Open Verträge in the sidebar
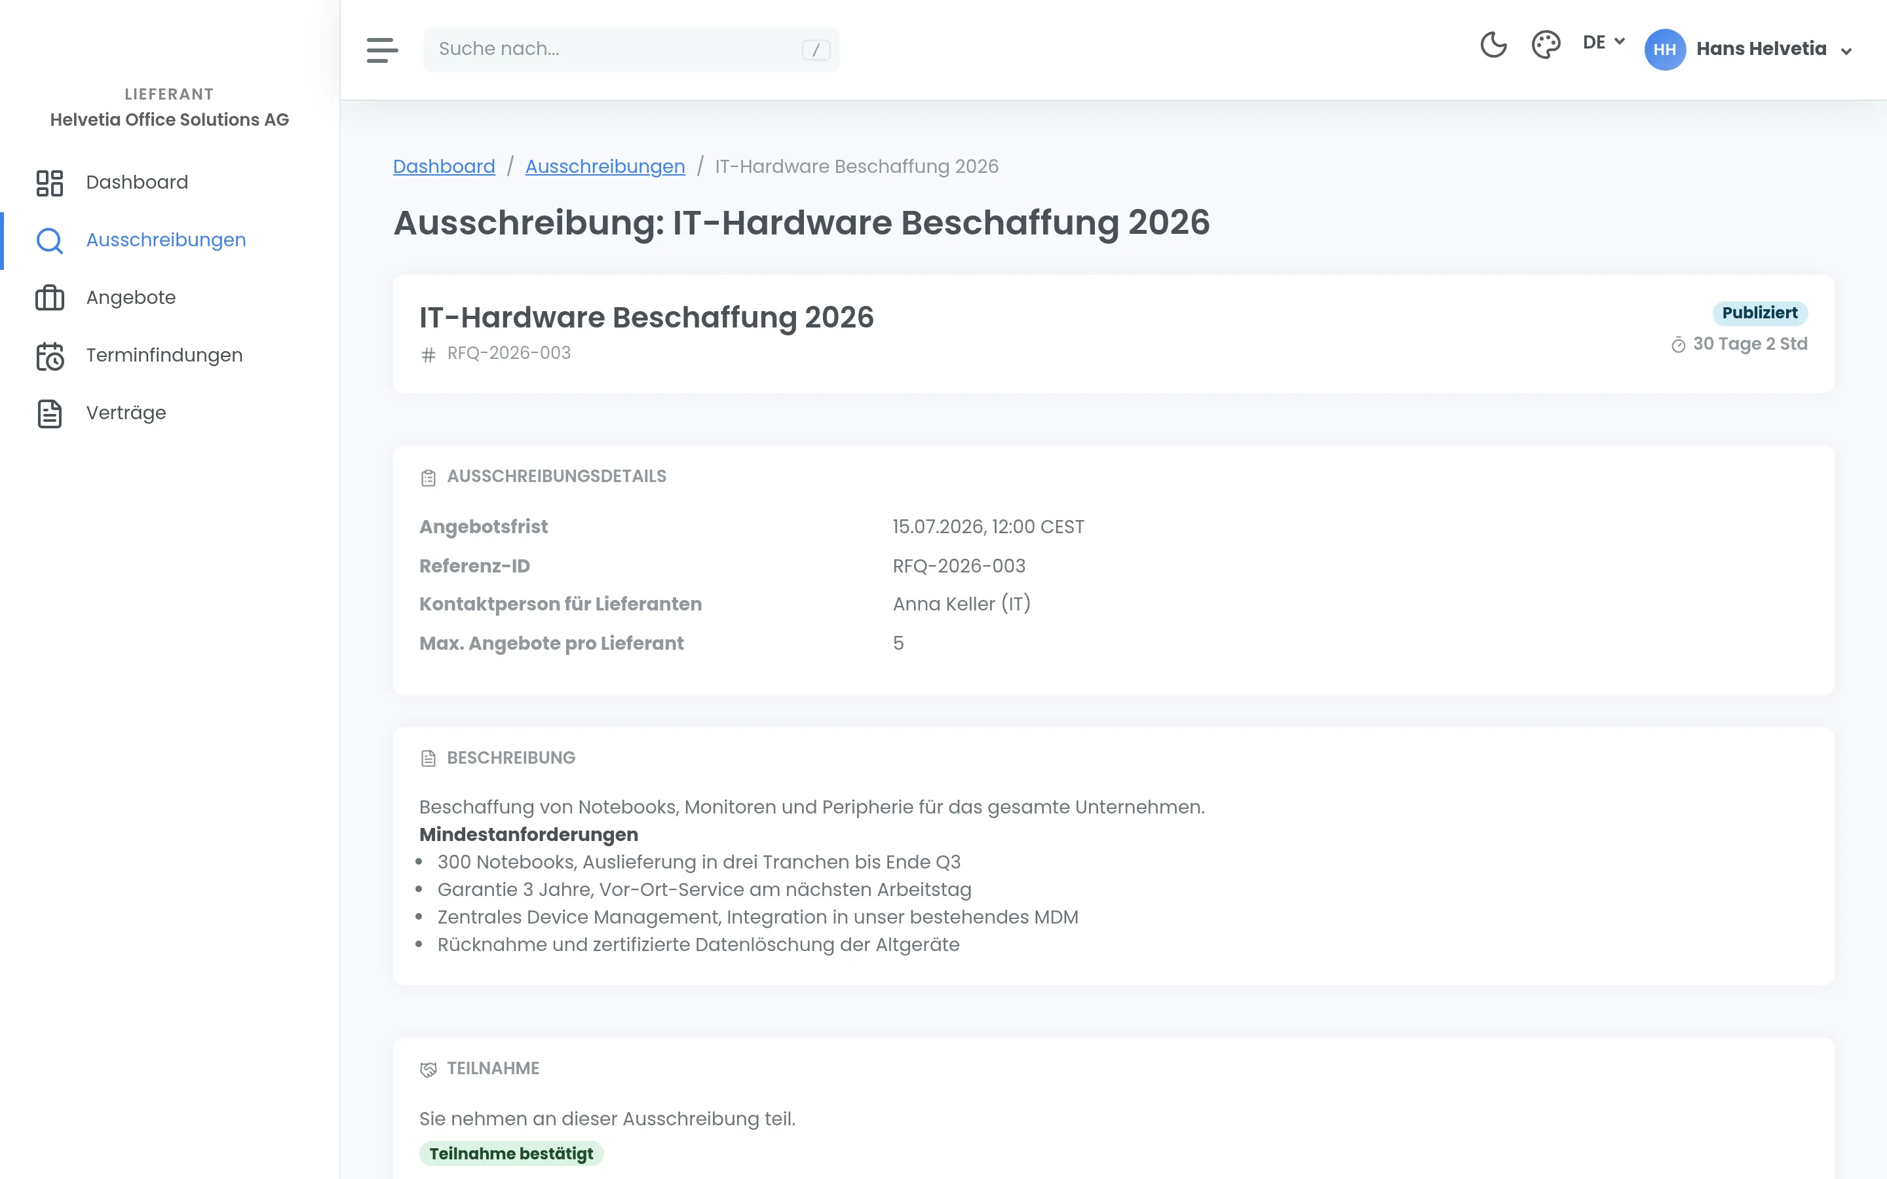 tap(170, 413)
